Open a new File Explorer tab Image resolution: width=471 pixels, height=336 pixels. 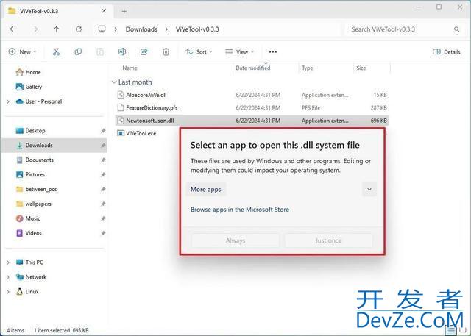[x=124, y=12]
